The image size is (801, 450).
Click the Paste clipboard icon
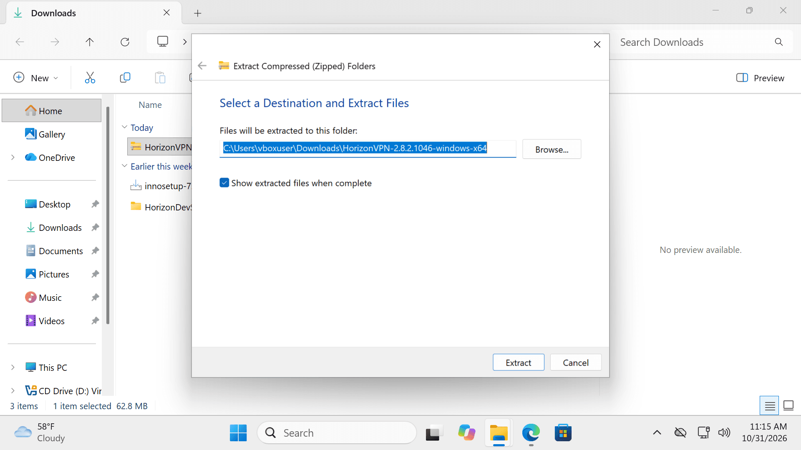160,77
